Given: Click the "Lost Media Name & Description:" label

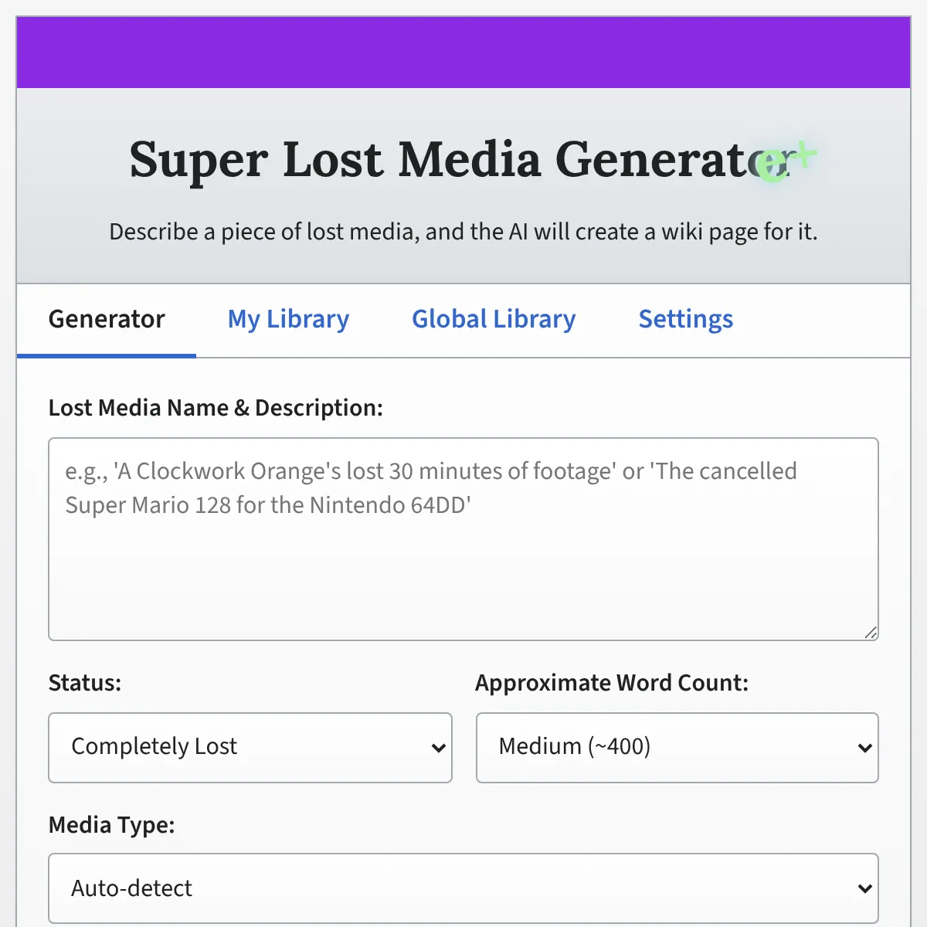Looking at the screenshot, I should (x=216, y=408).
